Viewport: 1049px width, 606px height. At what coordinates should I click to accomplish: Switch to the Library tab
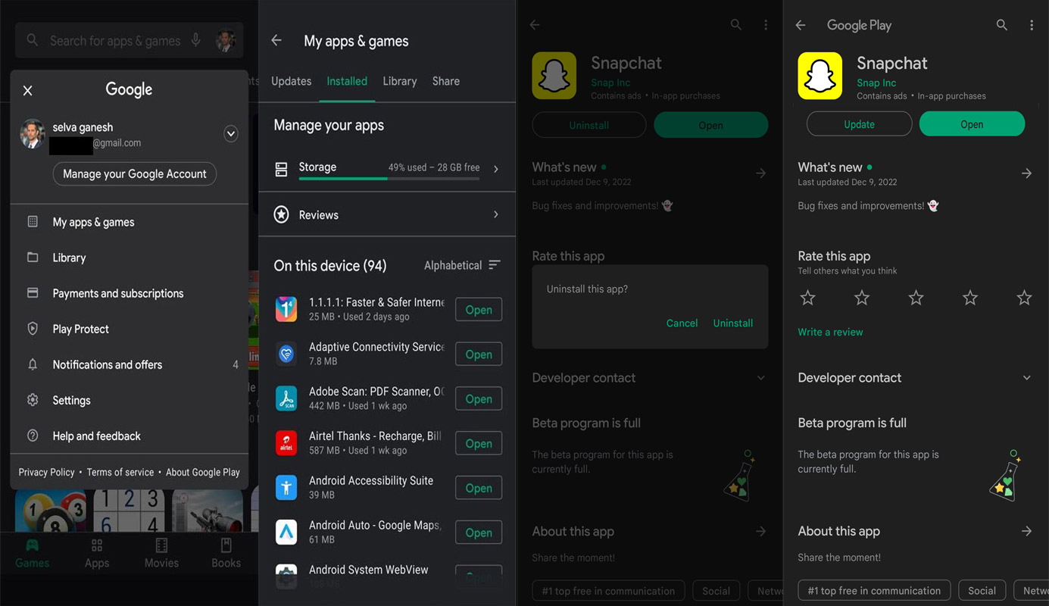coord(400,81)
